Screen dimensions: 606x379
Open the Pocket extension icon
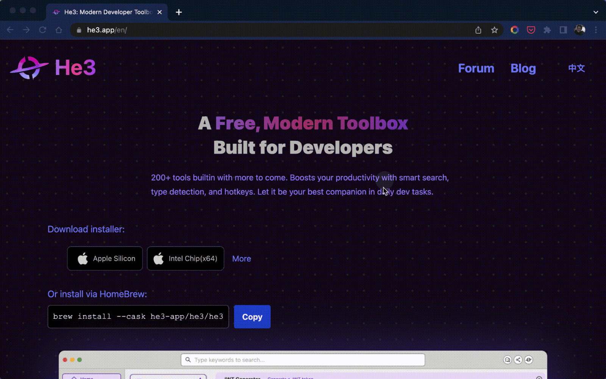pyautogui.click(x=531, y=30)
